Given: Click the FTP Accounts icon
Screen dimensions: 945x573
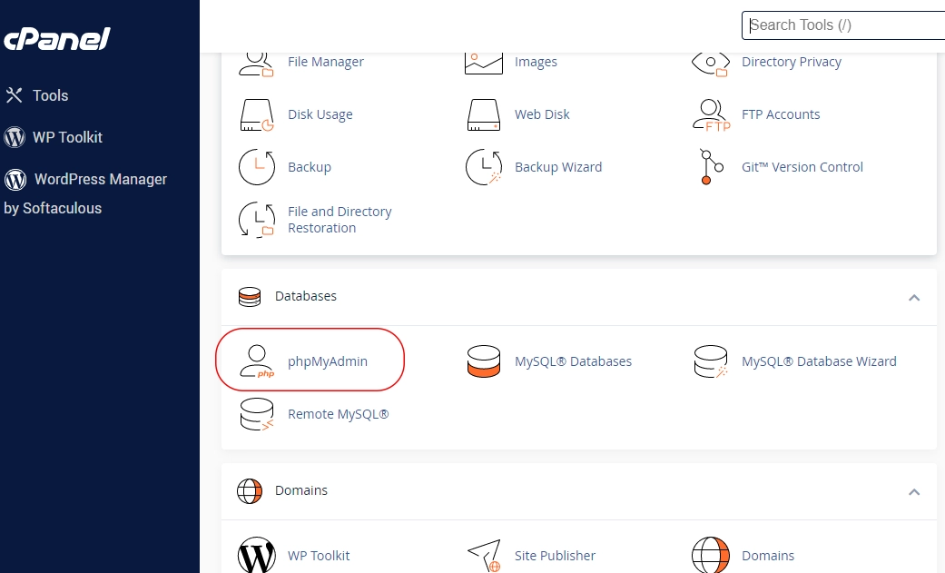Looking at the screenshot, I should [711, 114].
